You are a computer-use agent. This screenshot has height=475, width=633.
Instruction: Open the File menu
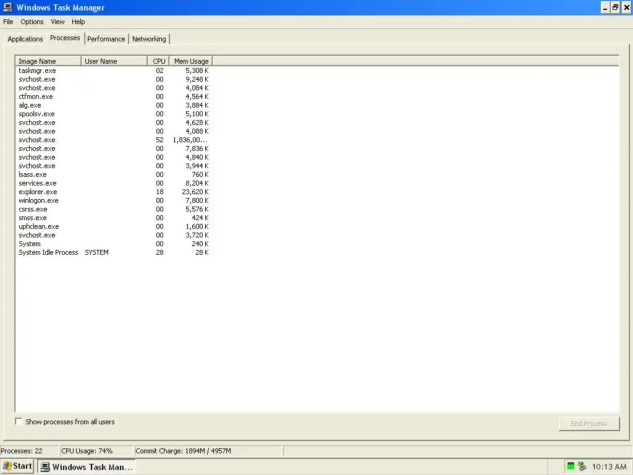(8, 22)
